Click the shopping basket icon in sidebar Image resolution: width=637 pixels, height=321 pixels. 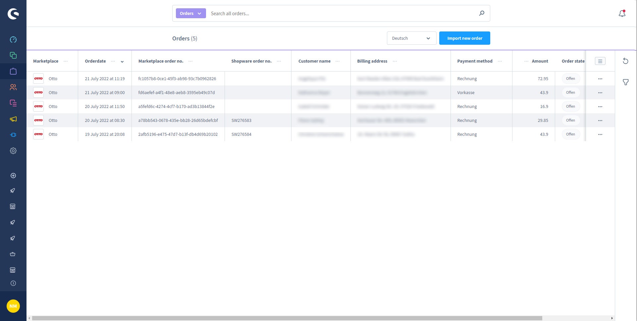(x=13, y=254)
